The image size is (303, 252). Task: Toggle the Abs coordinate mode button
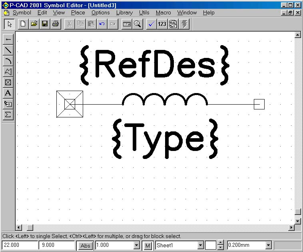pyautogui.click(x=85, y=246)
